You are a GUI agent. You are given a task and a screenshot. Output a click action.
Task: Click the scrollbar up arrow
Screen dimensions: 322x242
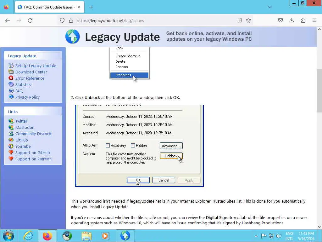[319, 29]
